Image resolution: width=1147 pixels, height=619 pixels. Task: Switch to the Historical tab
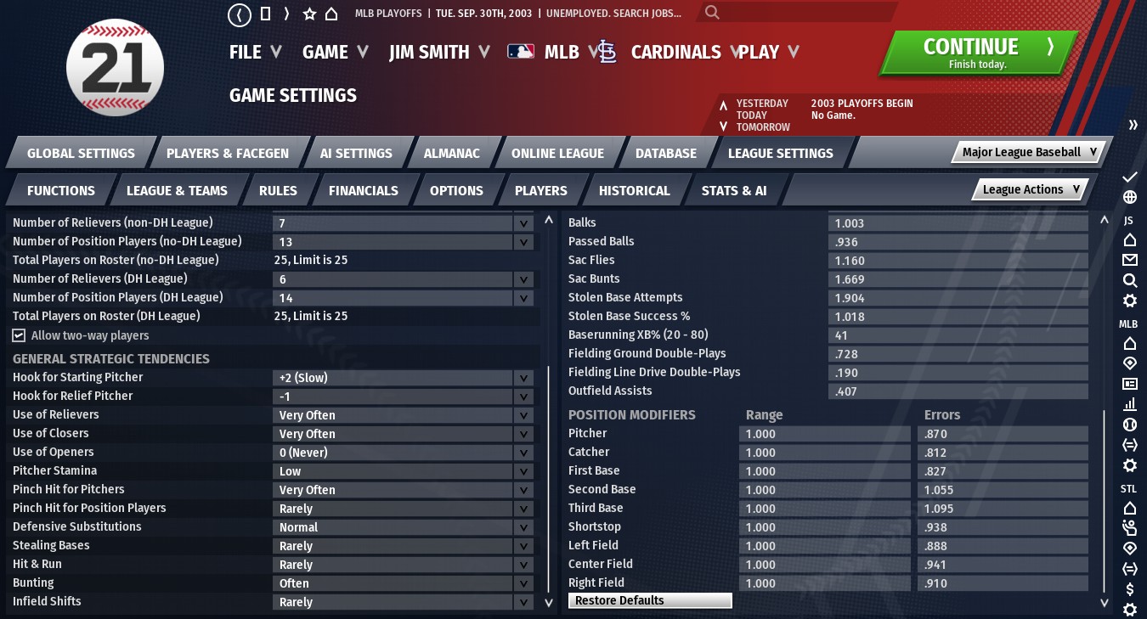coord(635,191)
